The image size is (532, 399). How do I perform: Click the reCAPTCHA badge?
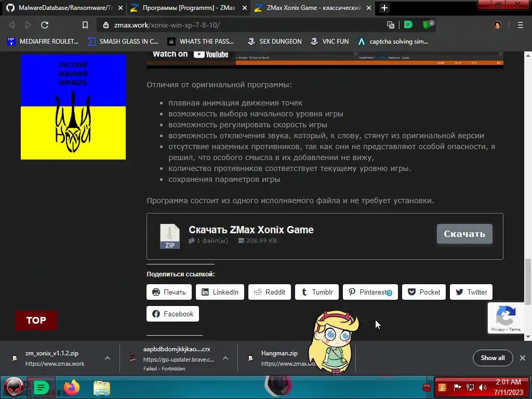(506, 318)
